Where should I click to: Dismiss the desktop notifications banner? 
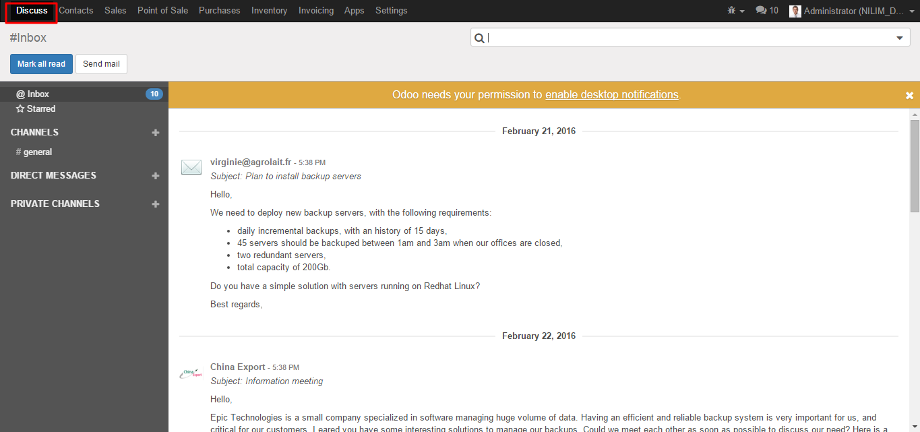[909, 96]
